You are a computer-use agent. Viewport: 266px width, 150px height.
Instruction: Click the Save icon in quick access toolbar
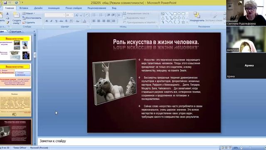(x=5, y=3)
